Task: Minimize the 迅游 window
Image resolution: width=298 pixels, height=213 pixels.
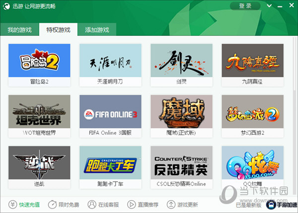Action: [x=280, y=6]
